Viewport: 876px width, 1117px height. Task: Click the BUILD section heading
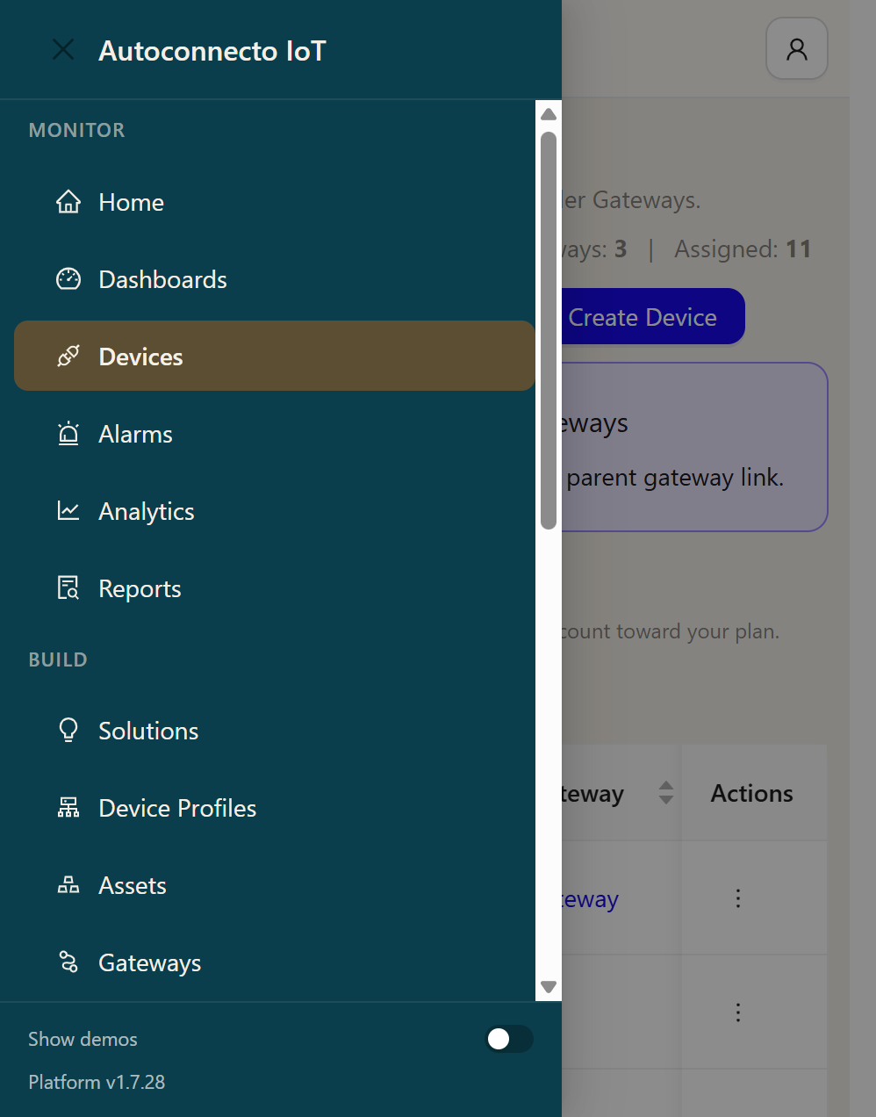[58, 659]
